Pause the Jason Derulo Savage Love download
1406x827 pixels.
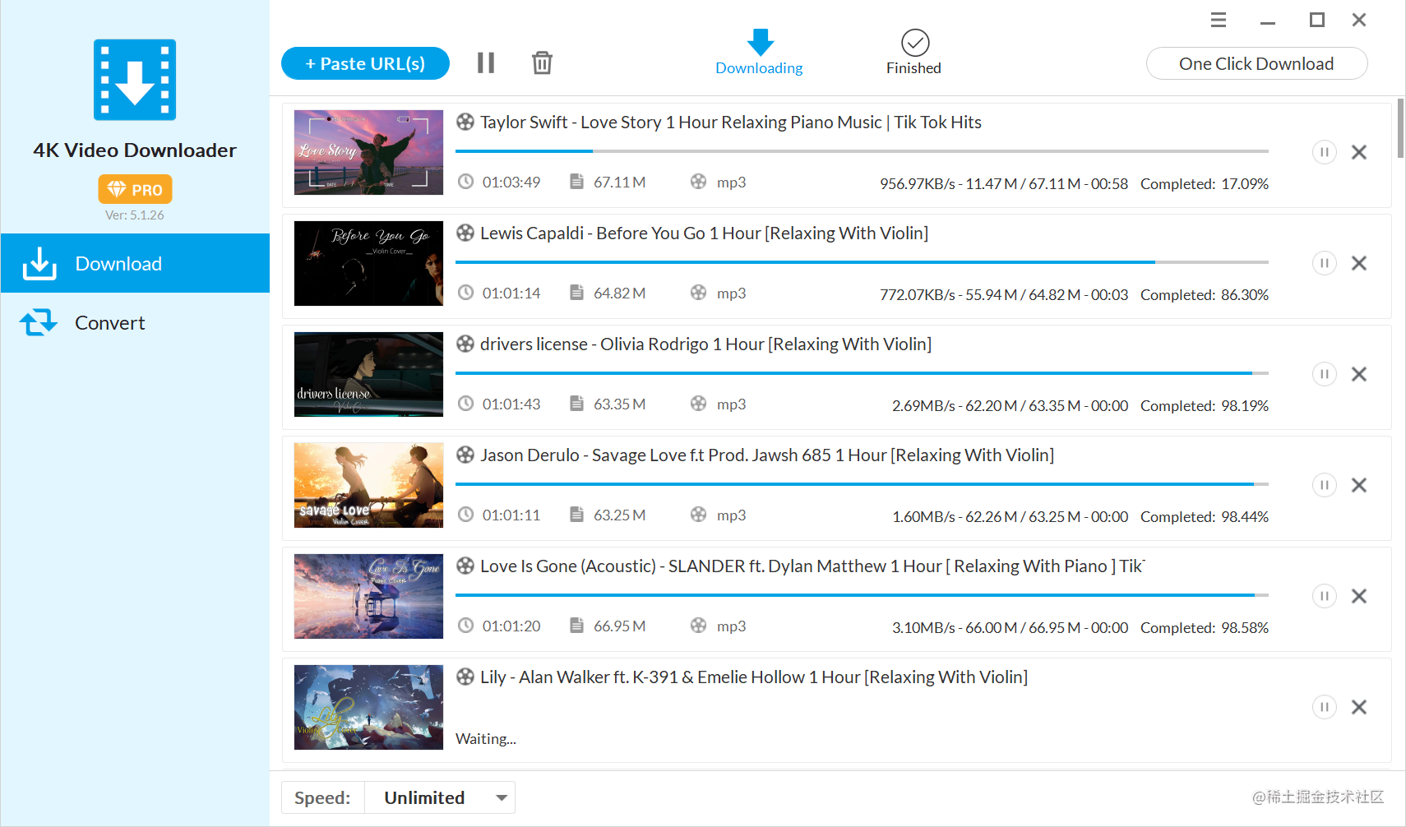point(1324,485)
